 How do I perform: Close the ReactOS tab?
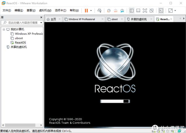(x=171, y=19)
